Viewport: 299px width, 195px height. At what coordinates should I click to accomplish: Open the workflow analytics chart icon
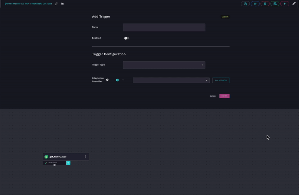62,4
